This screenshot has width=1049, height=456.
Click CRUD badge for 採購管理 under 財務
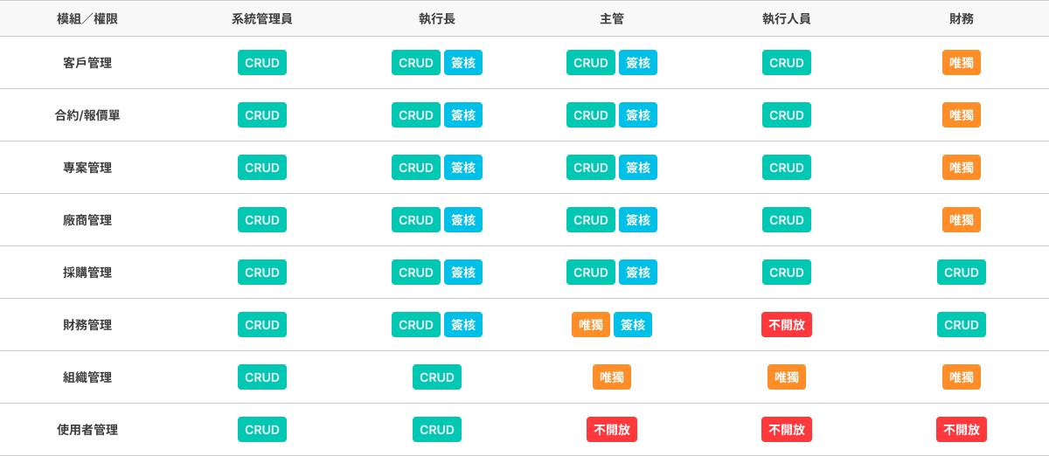click(962, 273)
